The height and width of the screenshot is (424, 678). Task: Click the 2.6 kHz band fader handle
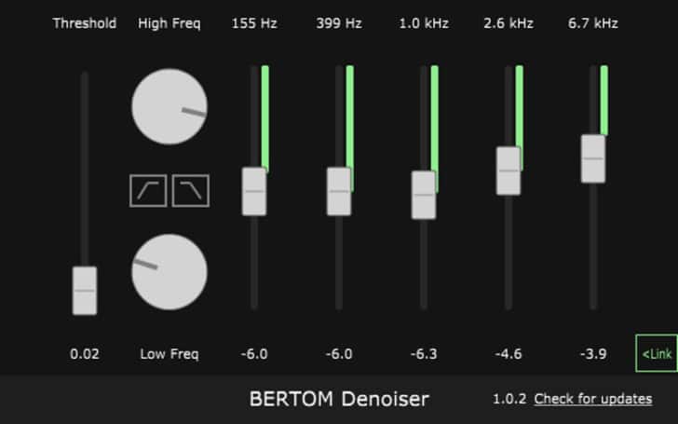pos(508,171)
